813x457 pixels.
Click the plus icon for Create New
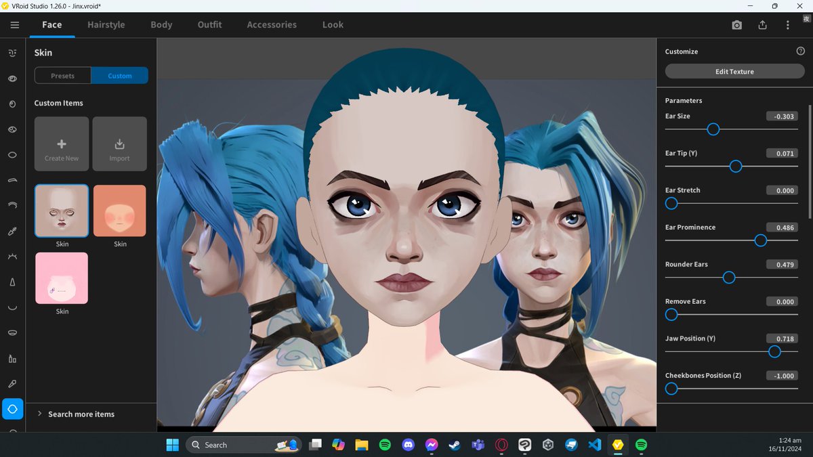pos(62,144)
